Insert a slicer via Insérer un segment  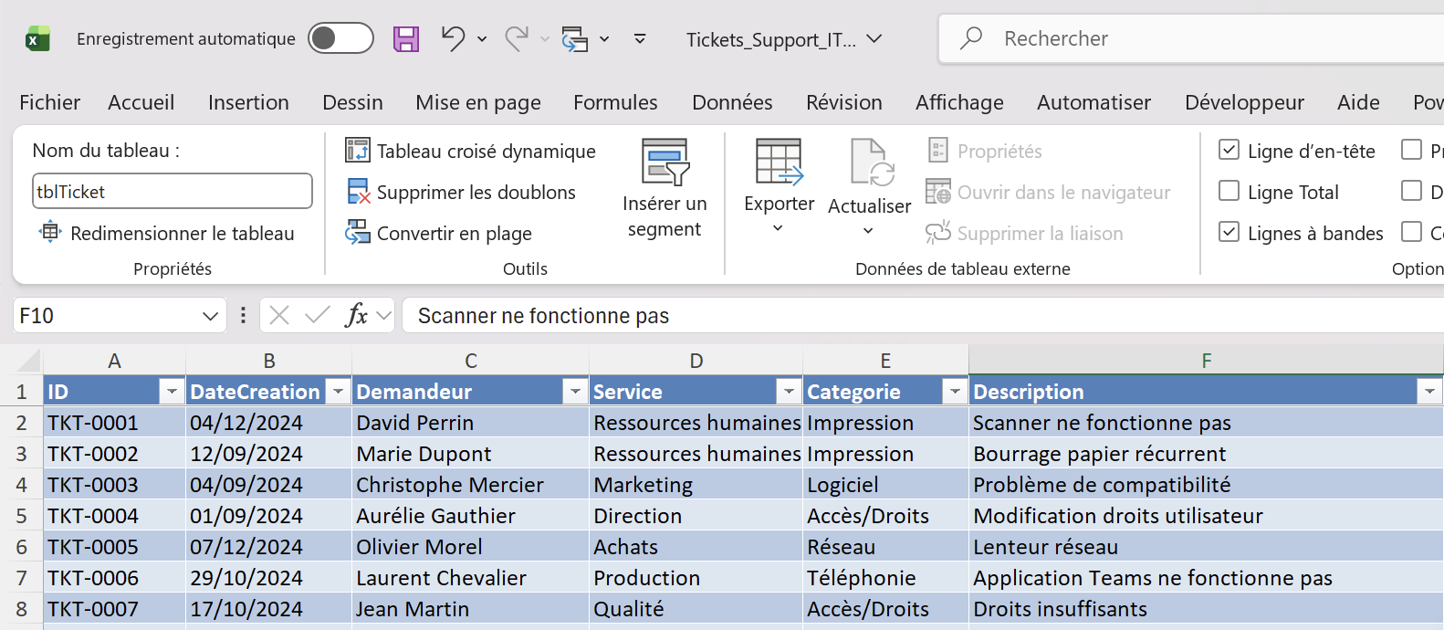[x=664, y=189]
